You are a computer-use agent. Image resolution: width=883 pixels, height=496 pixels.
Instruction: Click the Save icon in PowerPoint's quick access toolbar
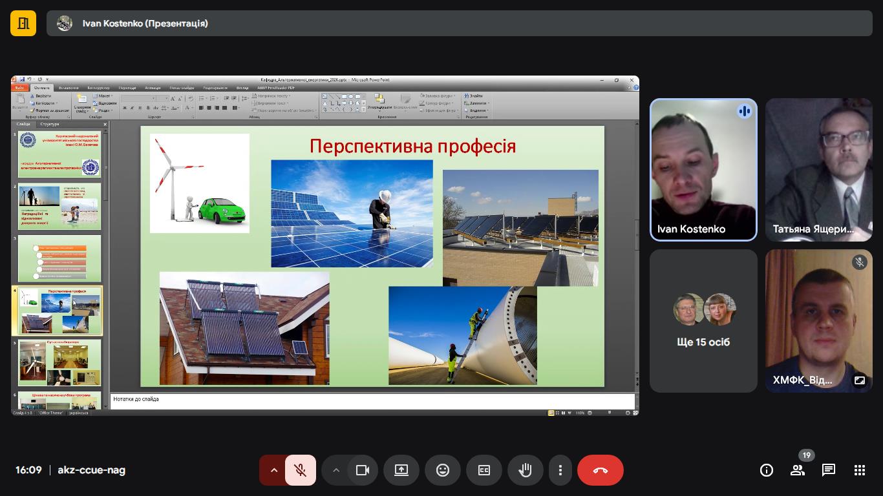click(x=22, y=79)
